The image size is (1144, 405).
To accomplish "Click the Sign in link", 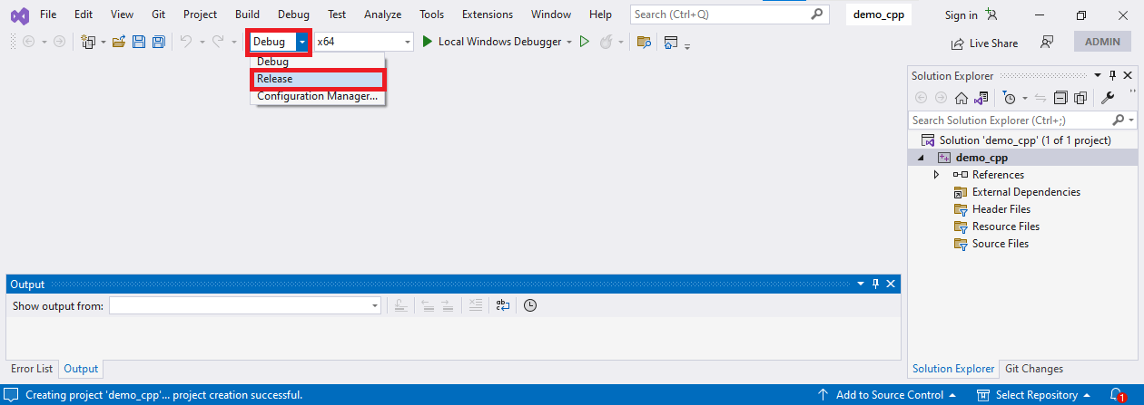I will (x=961, y=14).
